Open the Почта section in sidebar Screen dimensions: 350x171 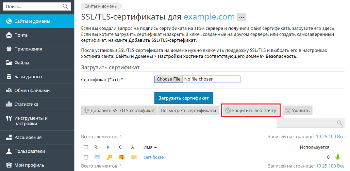point(21,35)
